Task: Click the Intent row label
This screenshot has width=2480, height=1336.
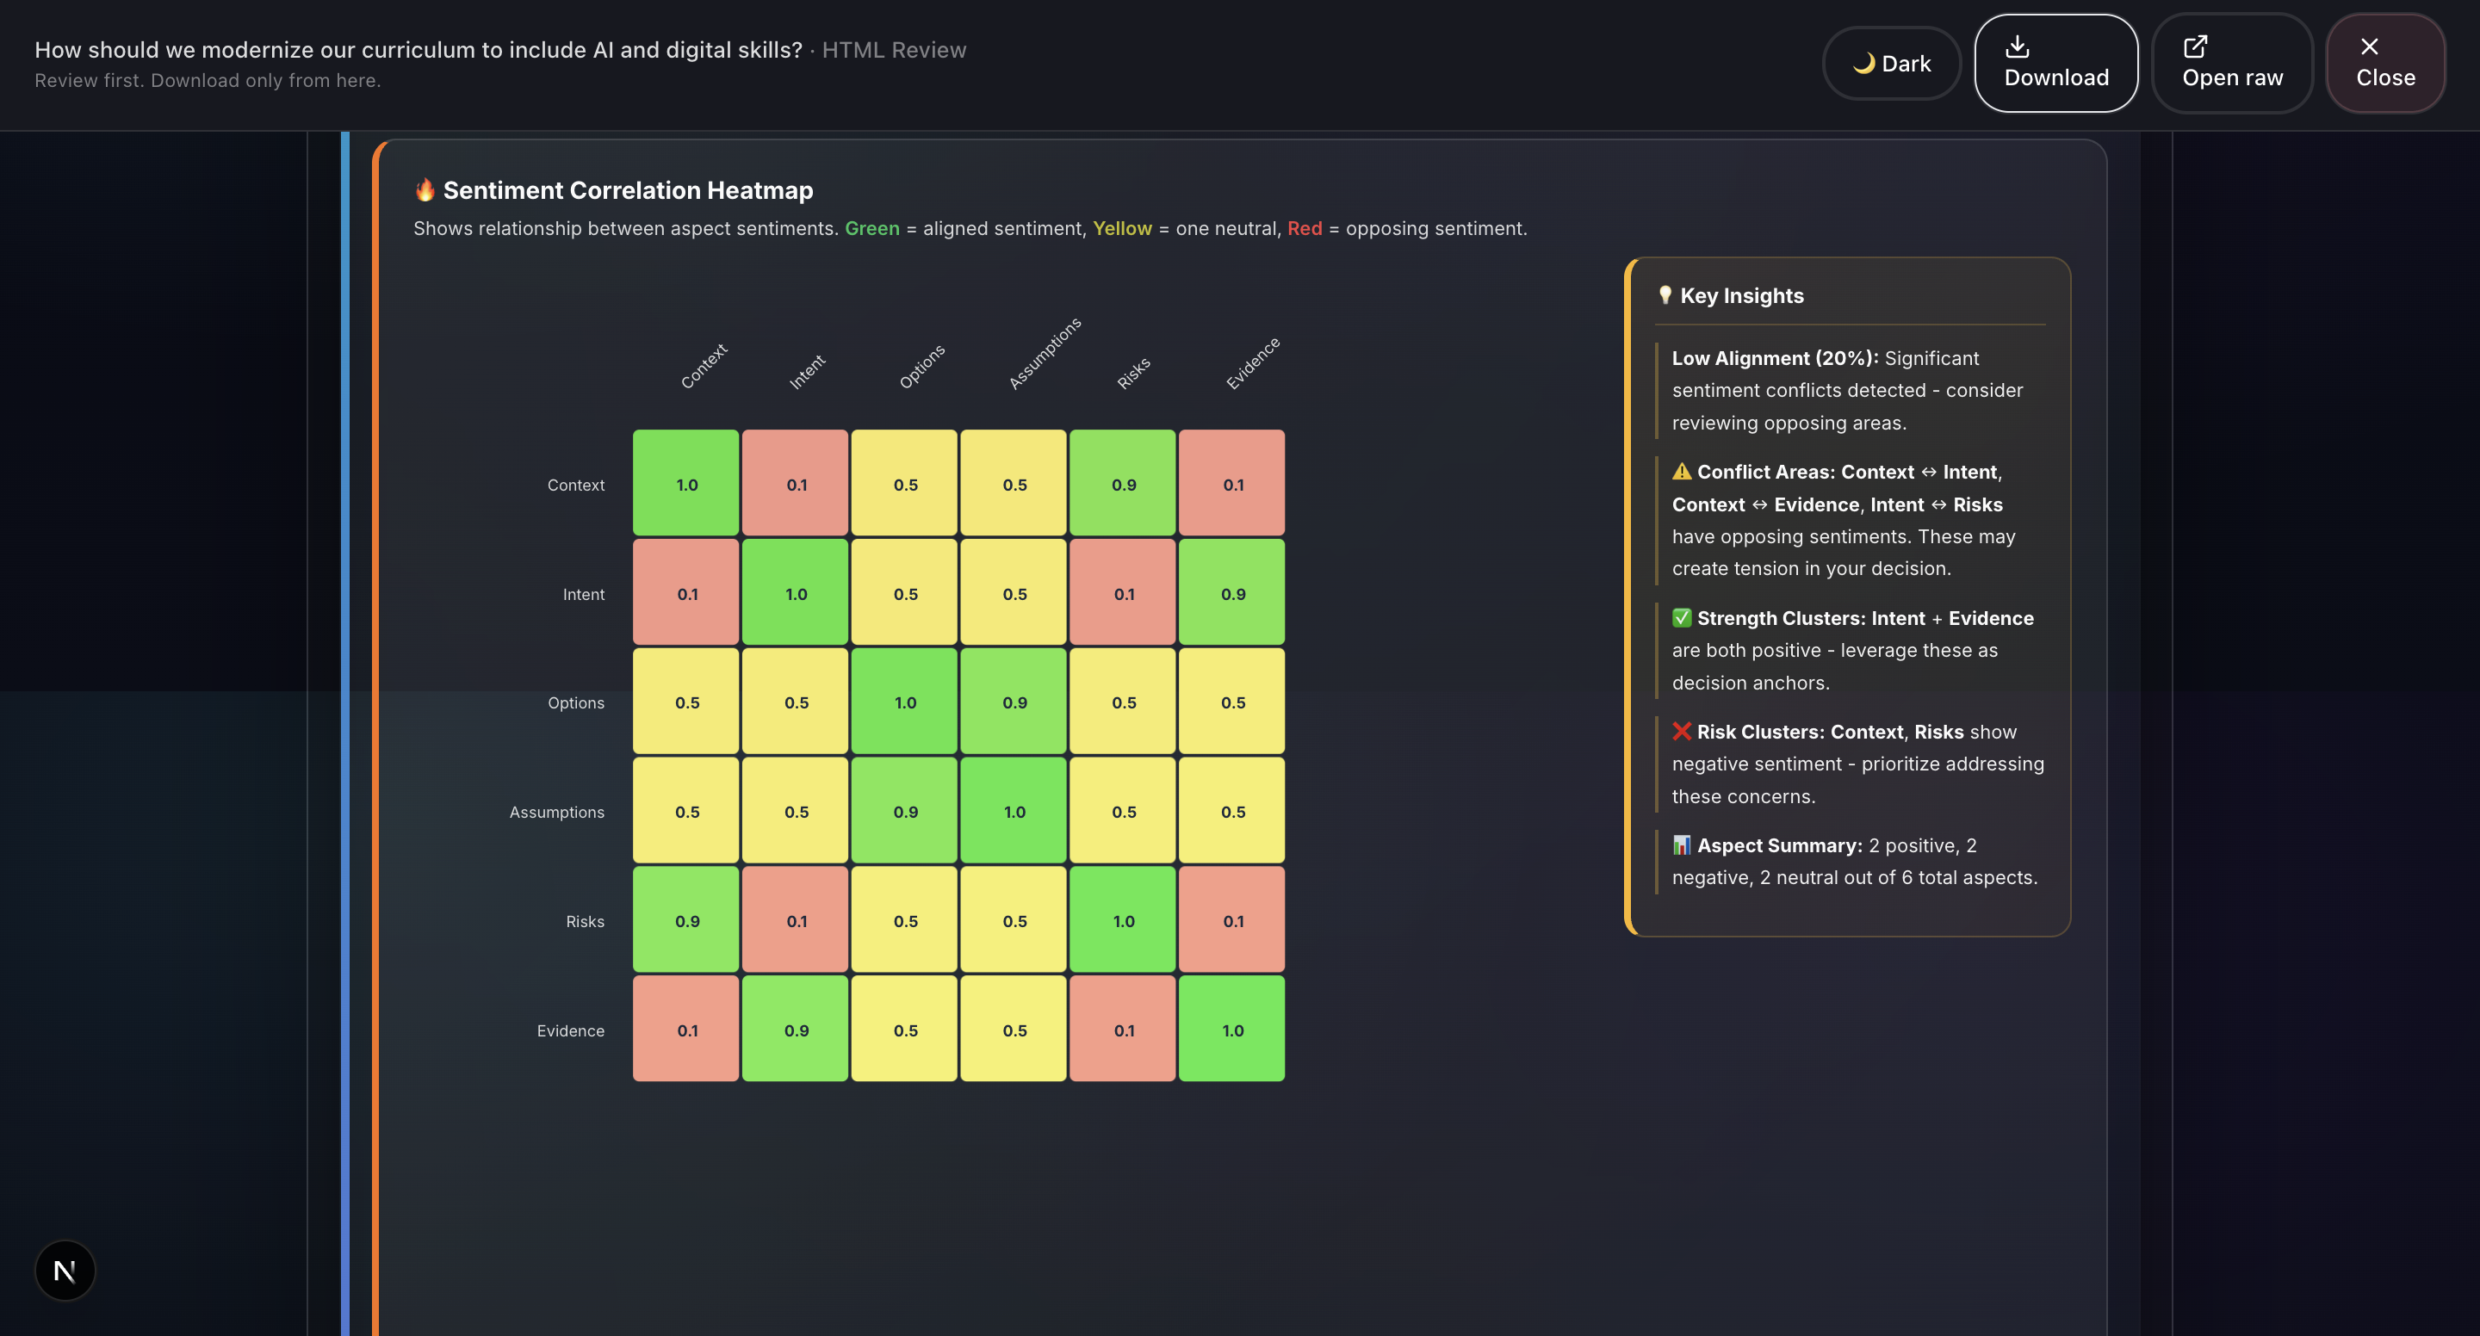Action: (584, 594)
